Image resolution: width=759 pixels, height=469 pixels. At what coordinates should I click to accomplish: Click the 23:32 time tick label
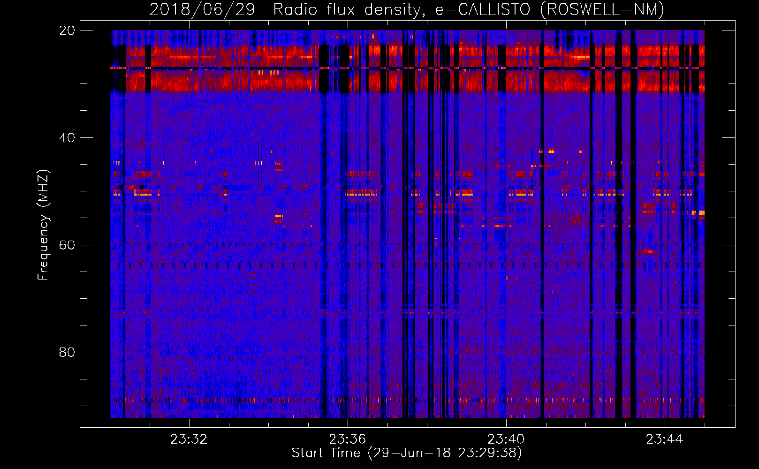189,439
